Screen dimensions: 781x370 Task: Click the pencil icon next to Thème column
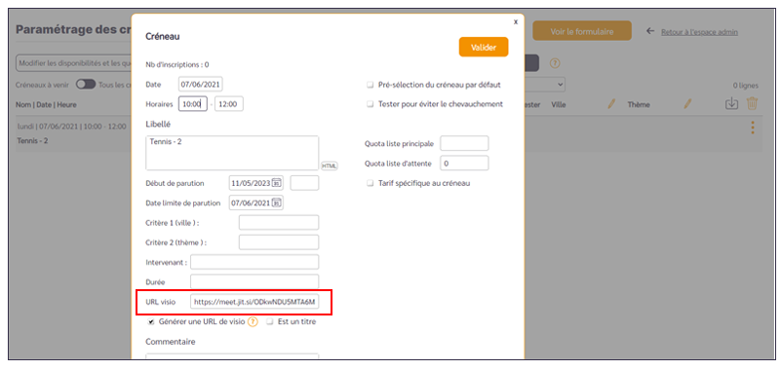click(x=687, y=104)
